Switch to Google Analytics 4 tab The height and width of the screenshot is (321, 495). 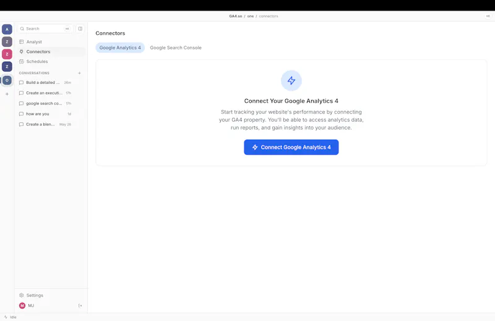(120, 48)
